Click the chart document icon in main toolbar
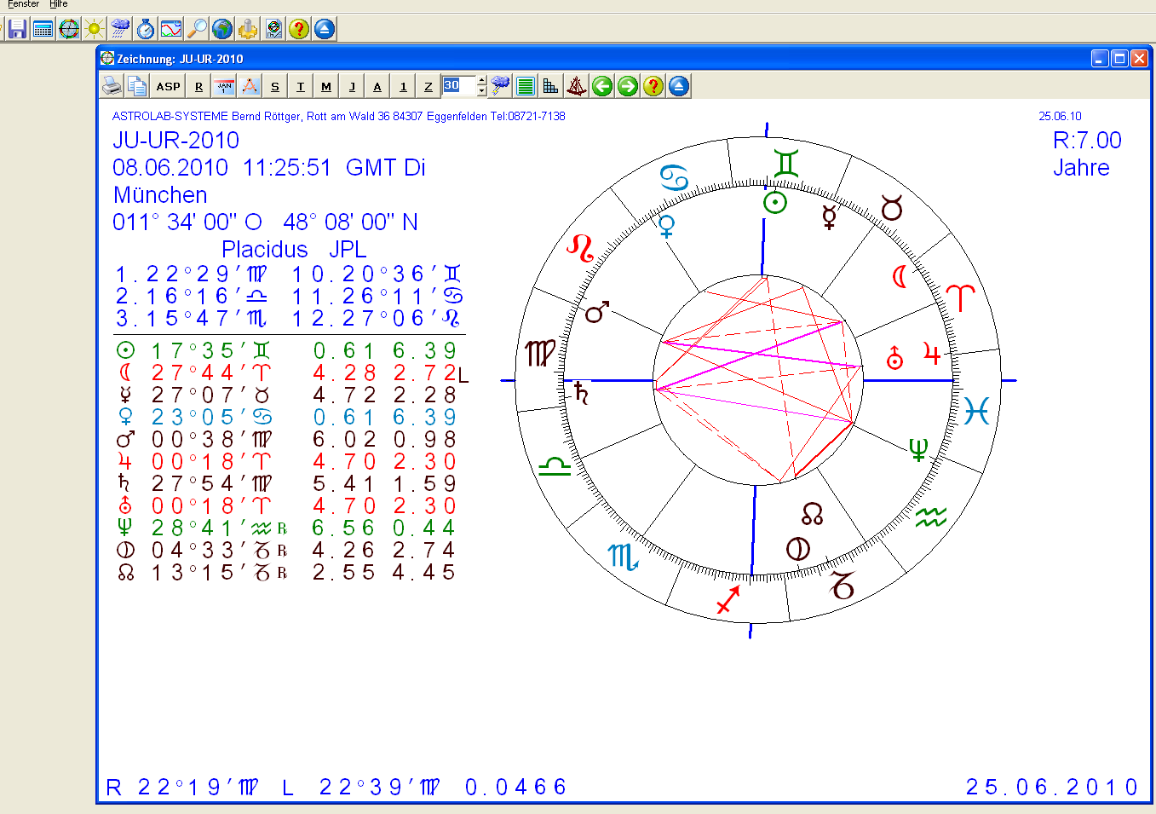Screen dimensions: 1156x814 click(273, 29)
